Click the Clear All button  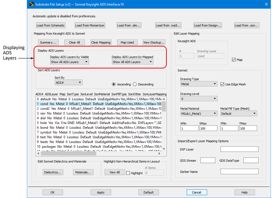tap(74, 42)
